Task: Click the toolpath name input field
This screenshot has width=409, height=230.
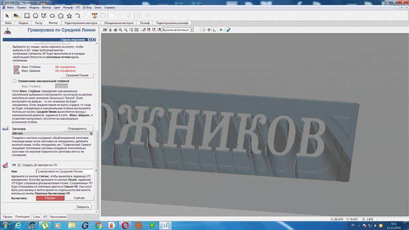Action: (x=65, y=171)
